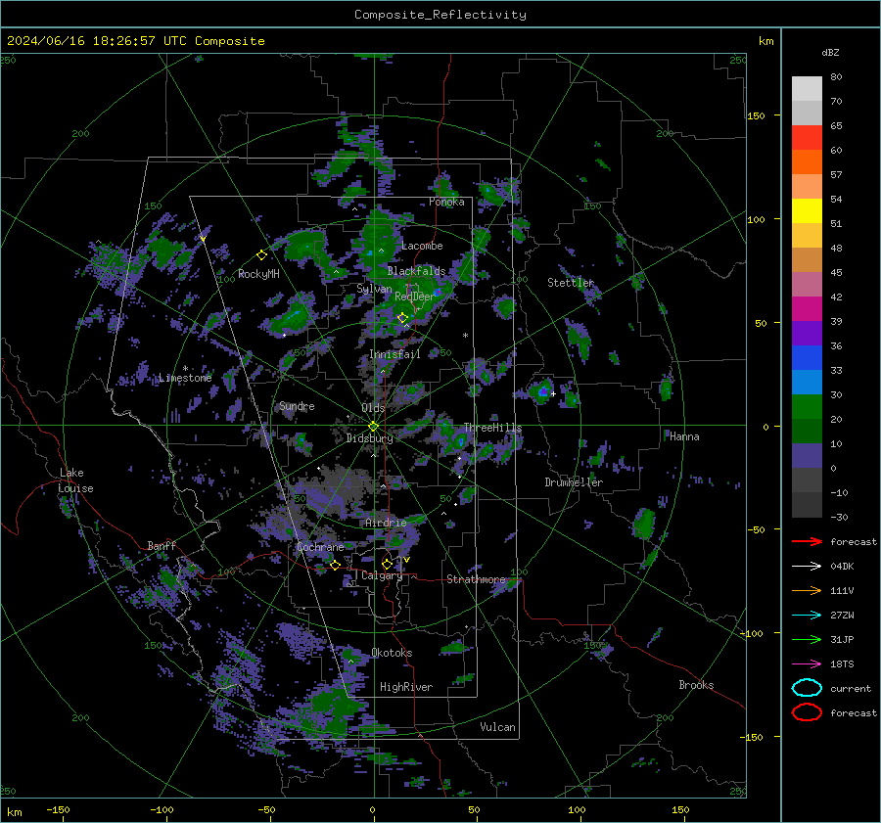This screenshot has width=881, height=823.
Task: Click the blue storm cell east of ThreeHills near Hanna
Action: point(543,391)
